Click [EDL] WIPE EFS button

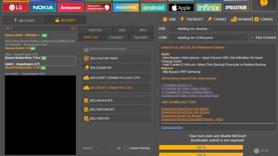click(116, 118)
